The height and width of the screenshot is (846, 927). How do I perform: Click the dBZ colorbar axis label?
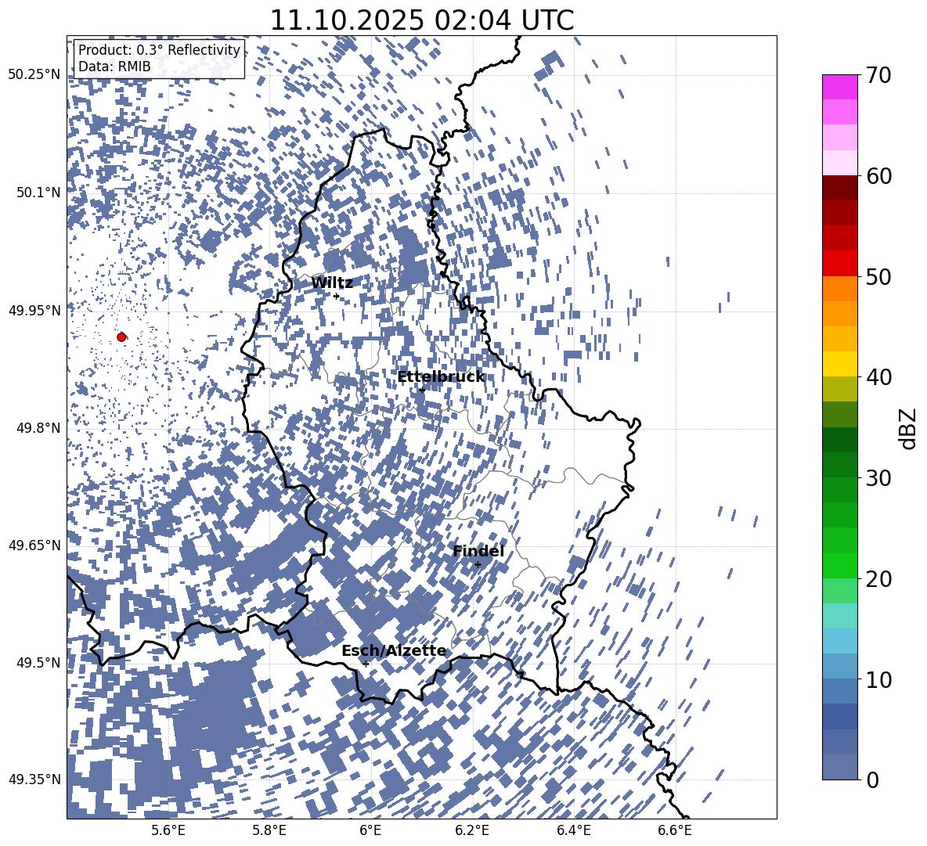pos(908,428)
